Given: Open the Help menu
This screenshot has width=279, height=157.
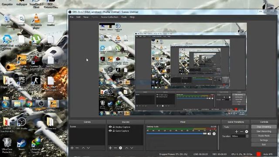Looking at the screenshot, I should [132, 17].
